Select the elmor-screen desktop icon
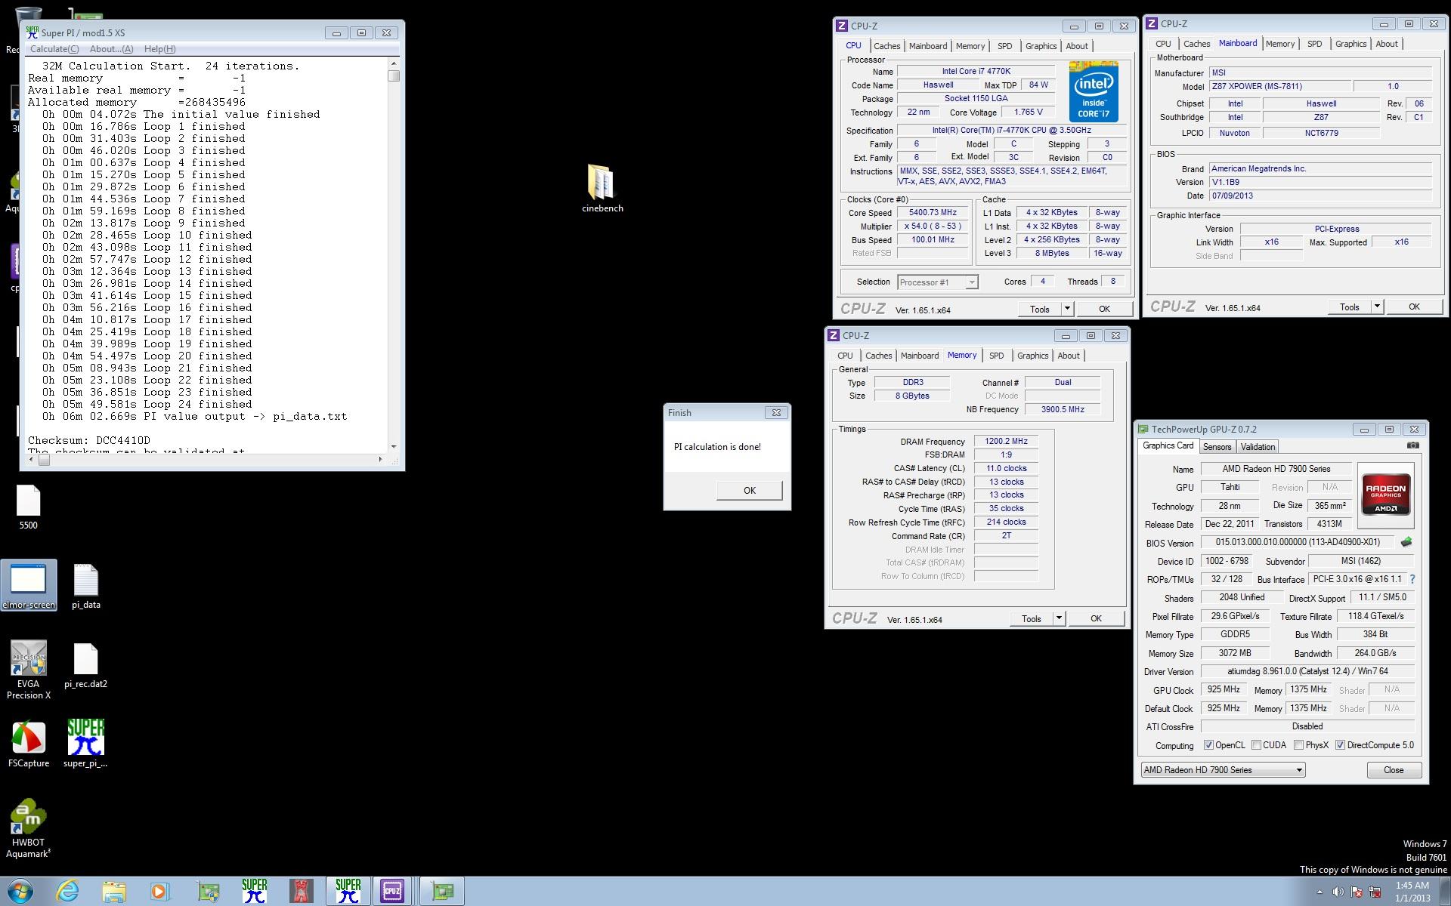The height and width of the screenshot is (906, 1451). tap(29, 585)
